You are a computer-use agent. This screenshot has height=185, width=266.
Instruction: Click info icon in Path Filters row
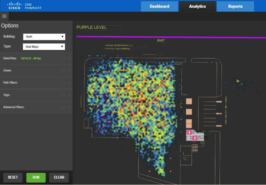63,83
